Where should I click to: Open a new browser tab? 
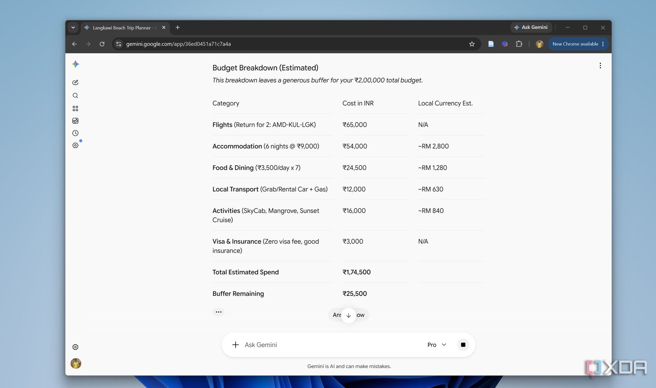[178, 27]
